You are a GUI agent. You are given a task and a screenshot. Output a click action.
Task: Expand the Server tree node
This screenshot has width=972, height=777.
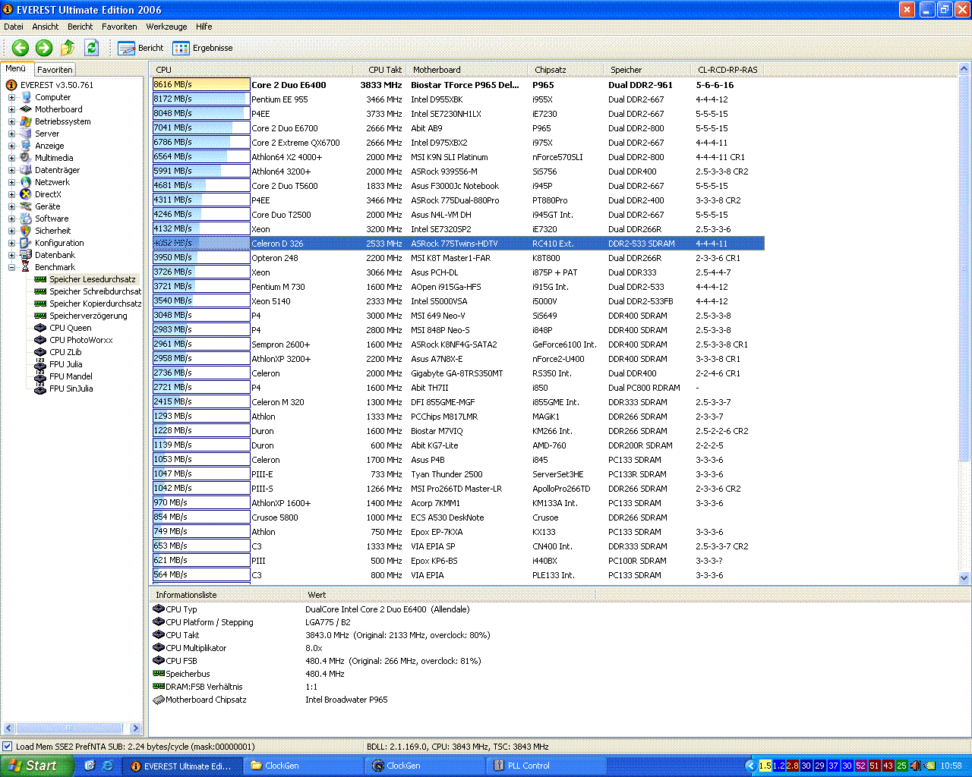click(11, 134)
